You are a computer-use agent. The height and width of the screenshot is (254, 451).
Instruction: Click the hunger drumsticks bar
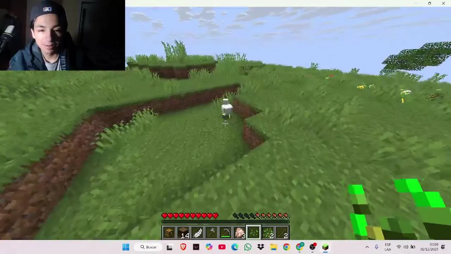pos(261,216)
